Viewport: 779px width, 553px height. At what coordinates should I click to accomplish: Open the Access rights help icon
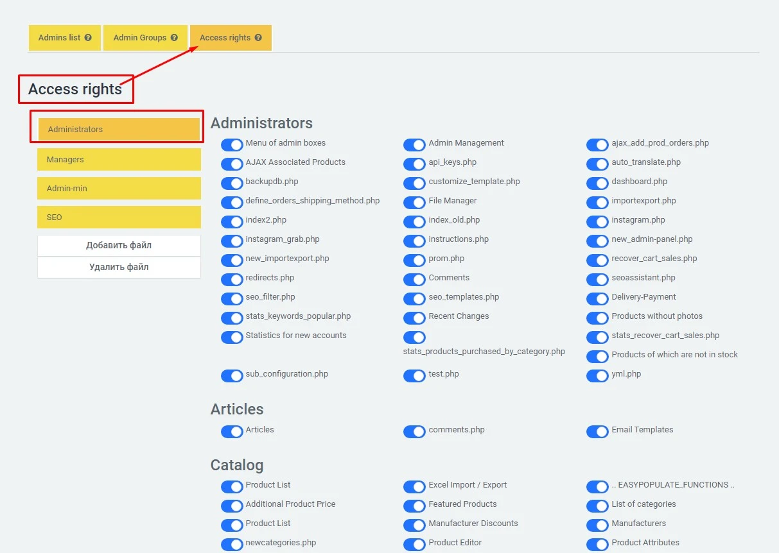coord(258,37)
